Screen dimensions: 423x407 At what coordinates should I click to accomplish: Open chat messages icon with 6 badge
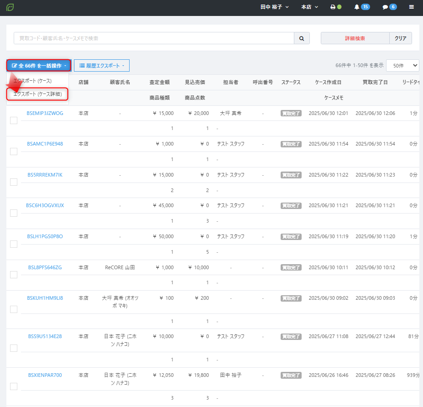(389, 7)
